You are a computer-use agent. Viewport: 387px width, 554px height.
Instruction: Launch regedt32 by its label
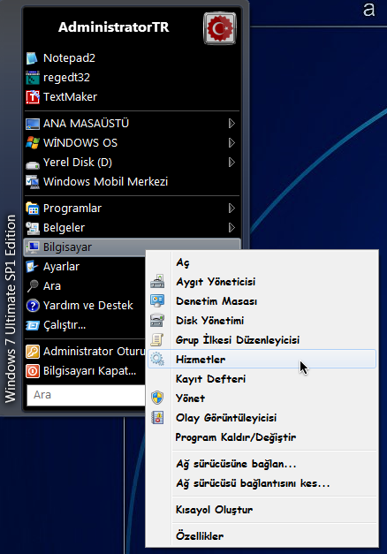pos(66,78)
